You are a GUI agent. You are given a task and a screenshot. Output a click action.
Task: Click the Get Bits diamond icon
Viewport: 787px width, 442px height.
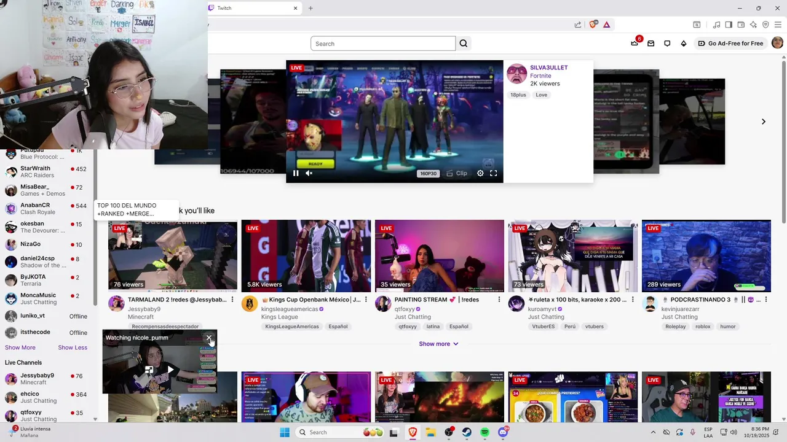pos(683,44)
